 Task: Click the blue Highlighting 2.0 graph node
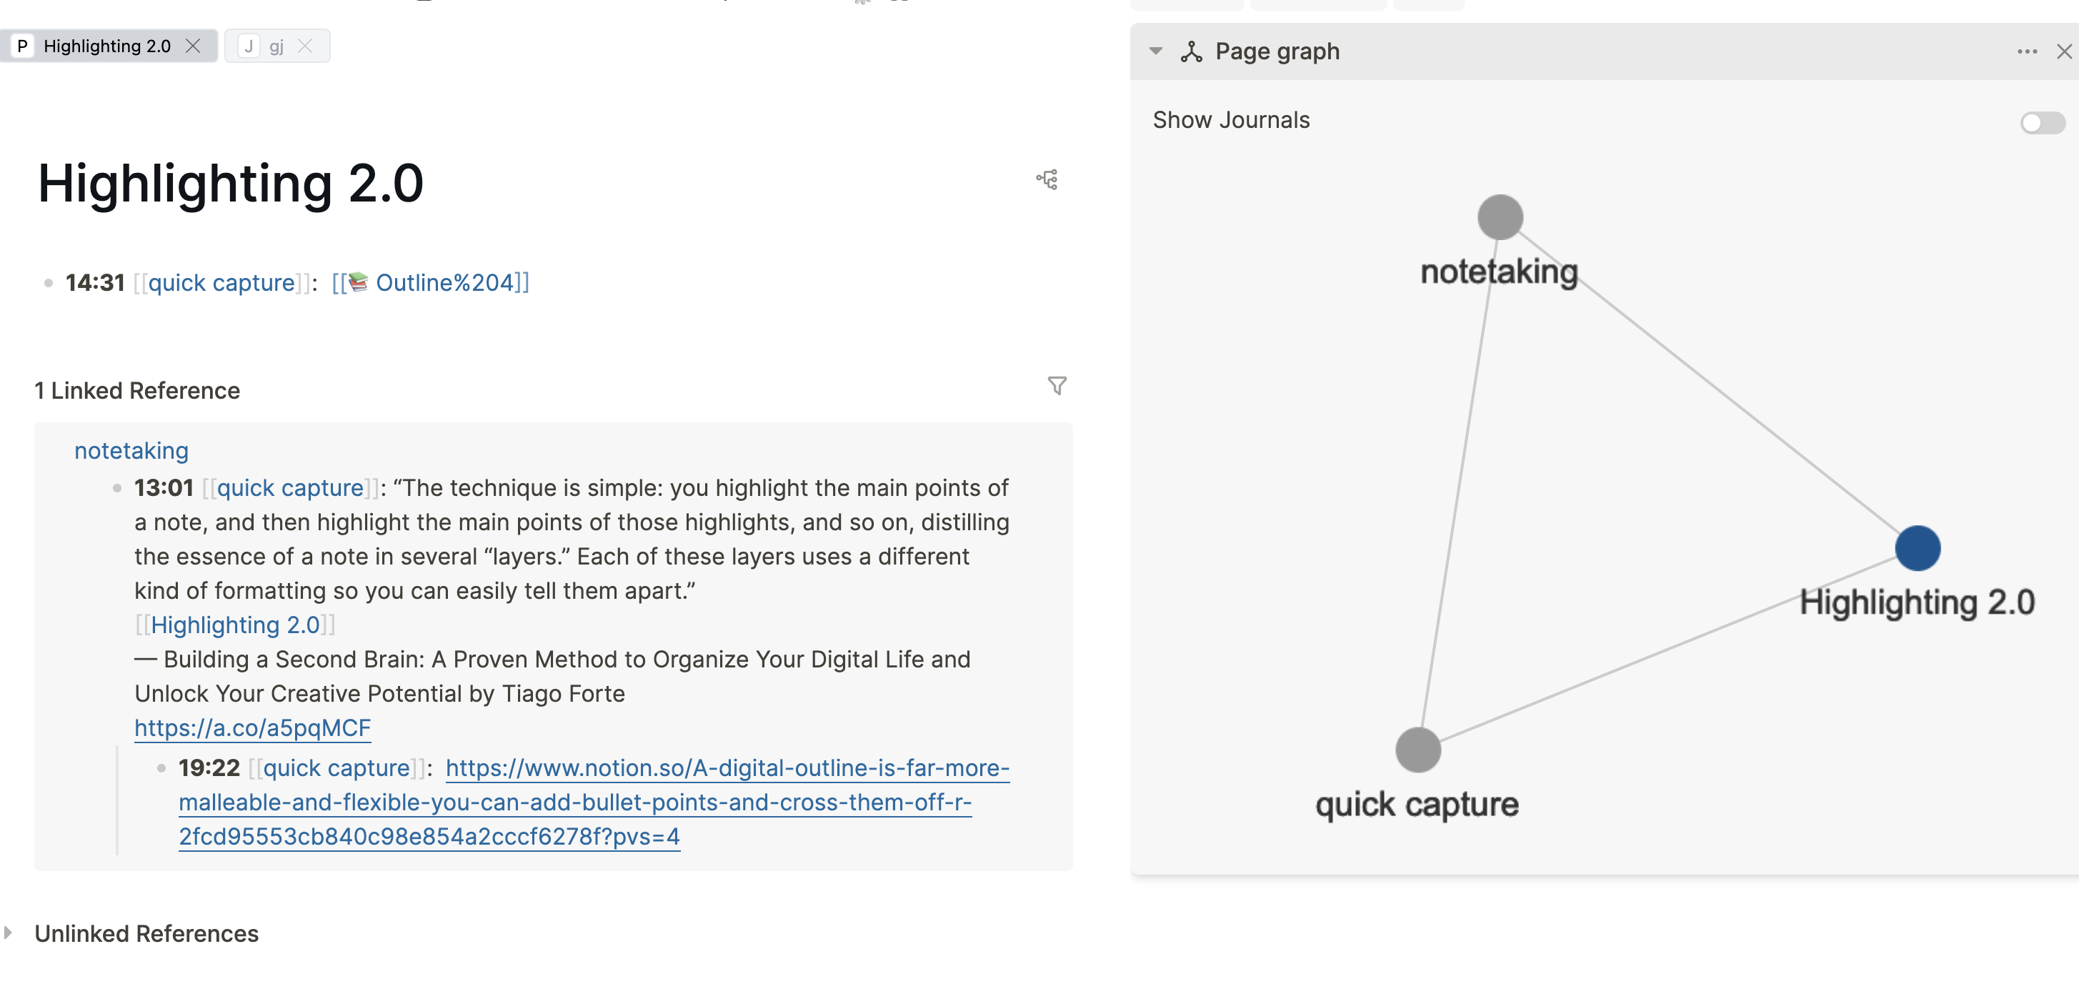tap(1917, 548)
